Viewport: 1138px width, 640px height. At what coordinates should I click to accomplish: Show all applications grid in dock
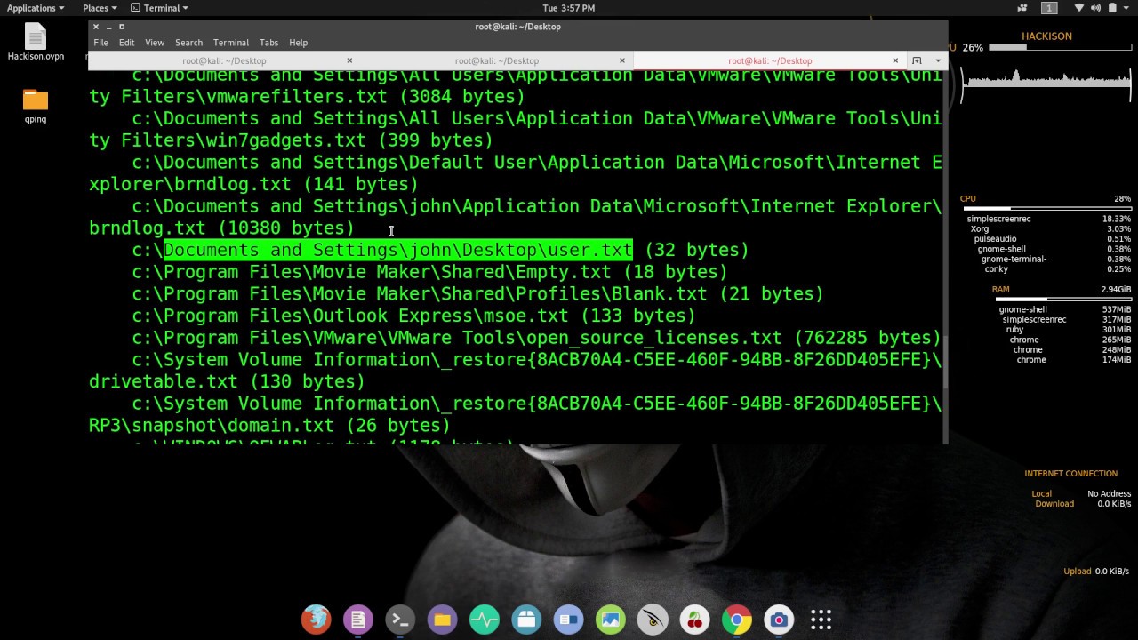tap(821, 620)
